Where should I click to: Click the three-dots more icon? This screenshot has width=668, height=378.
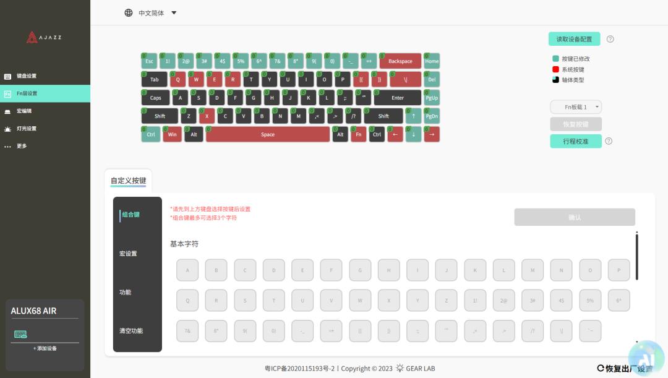[x=7, y=147]
